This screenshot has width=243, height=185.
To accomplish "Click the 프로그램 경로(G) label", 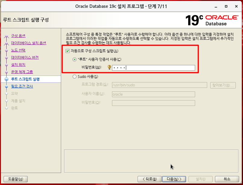I will click(95, 84).
